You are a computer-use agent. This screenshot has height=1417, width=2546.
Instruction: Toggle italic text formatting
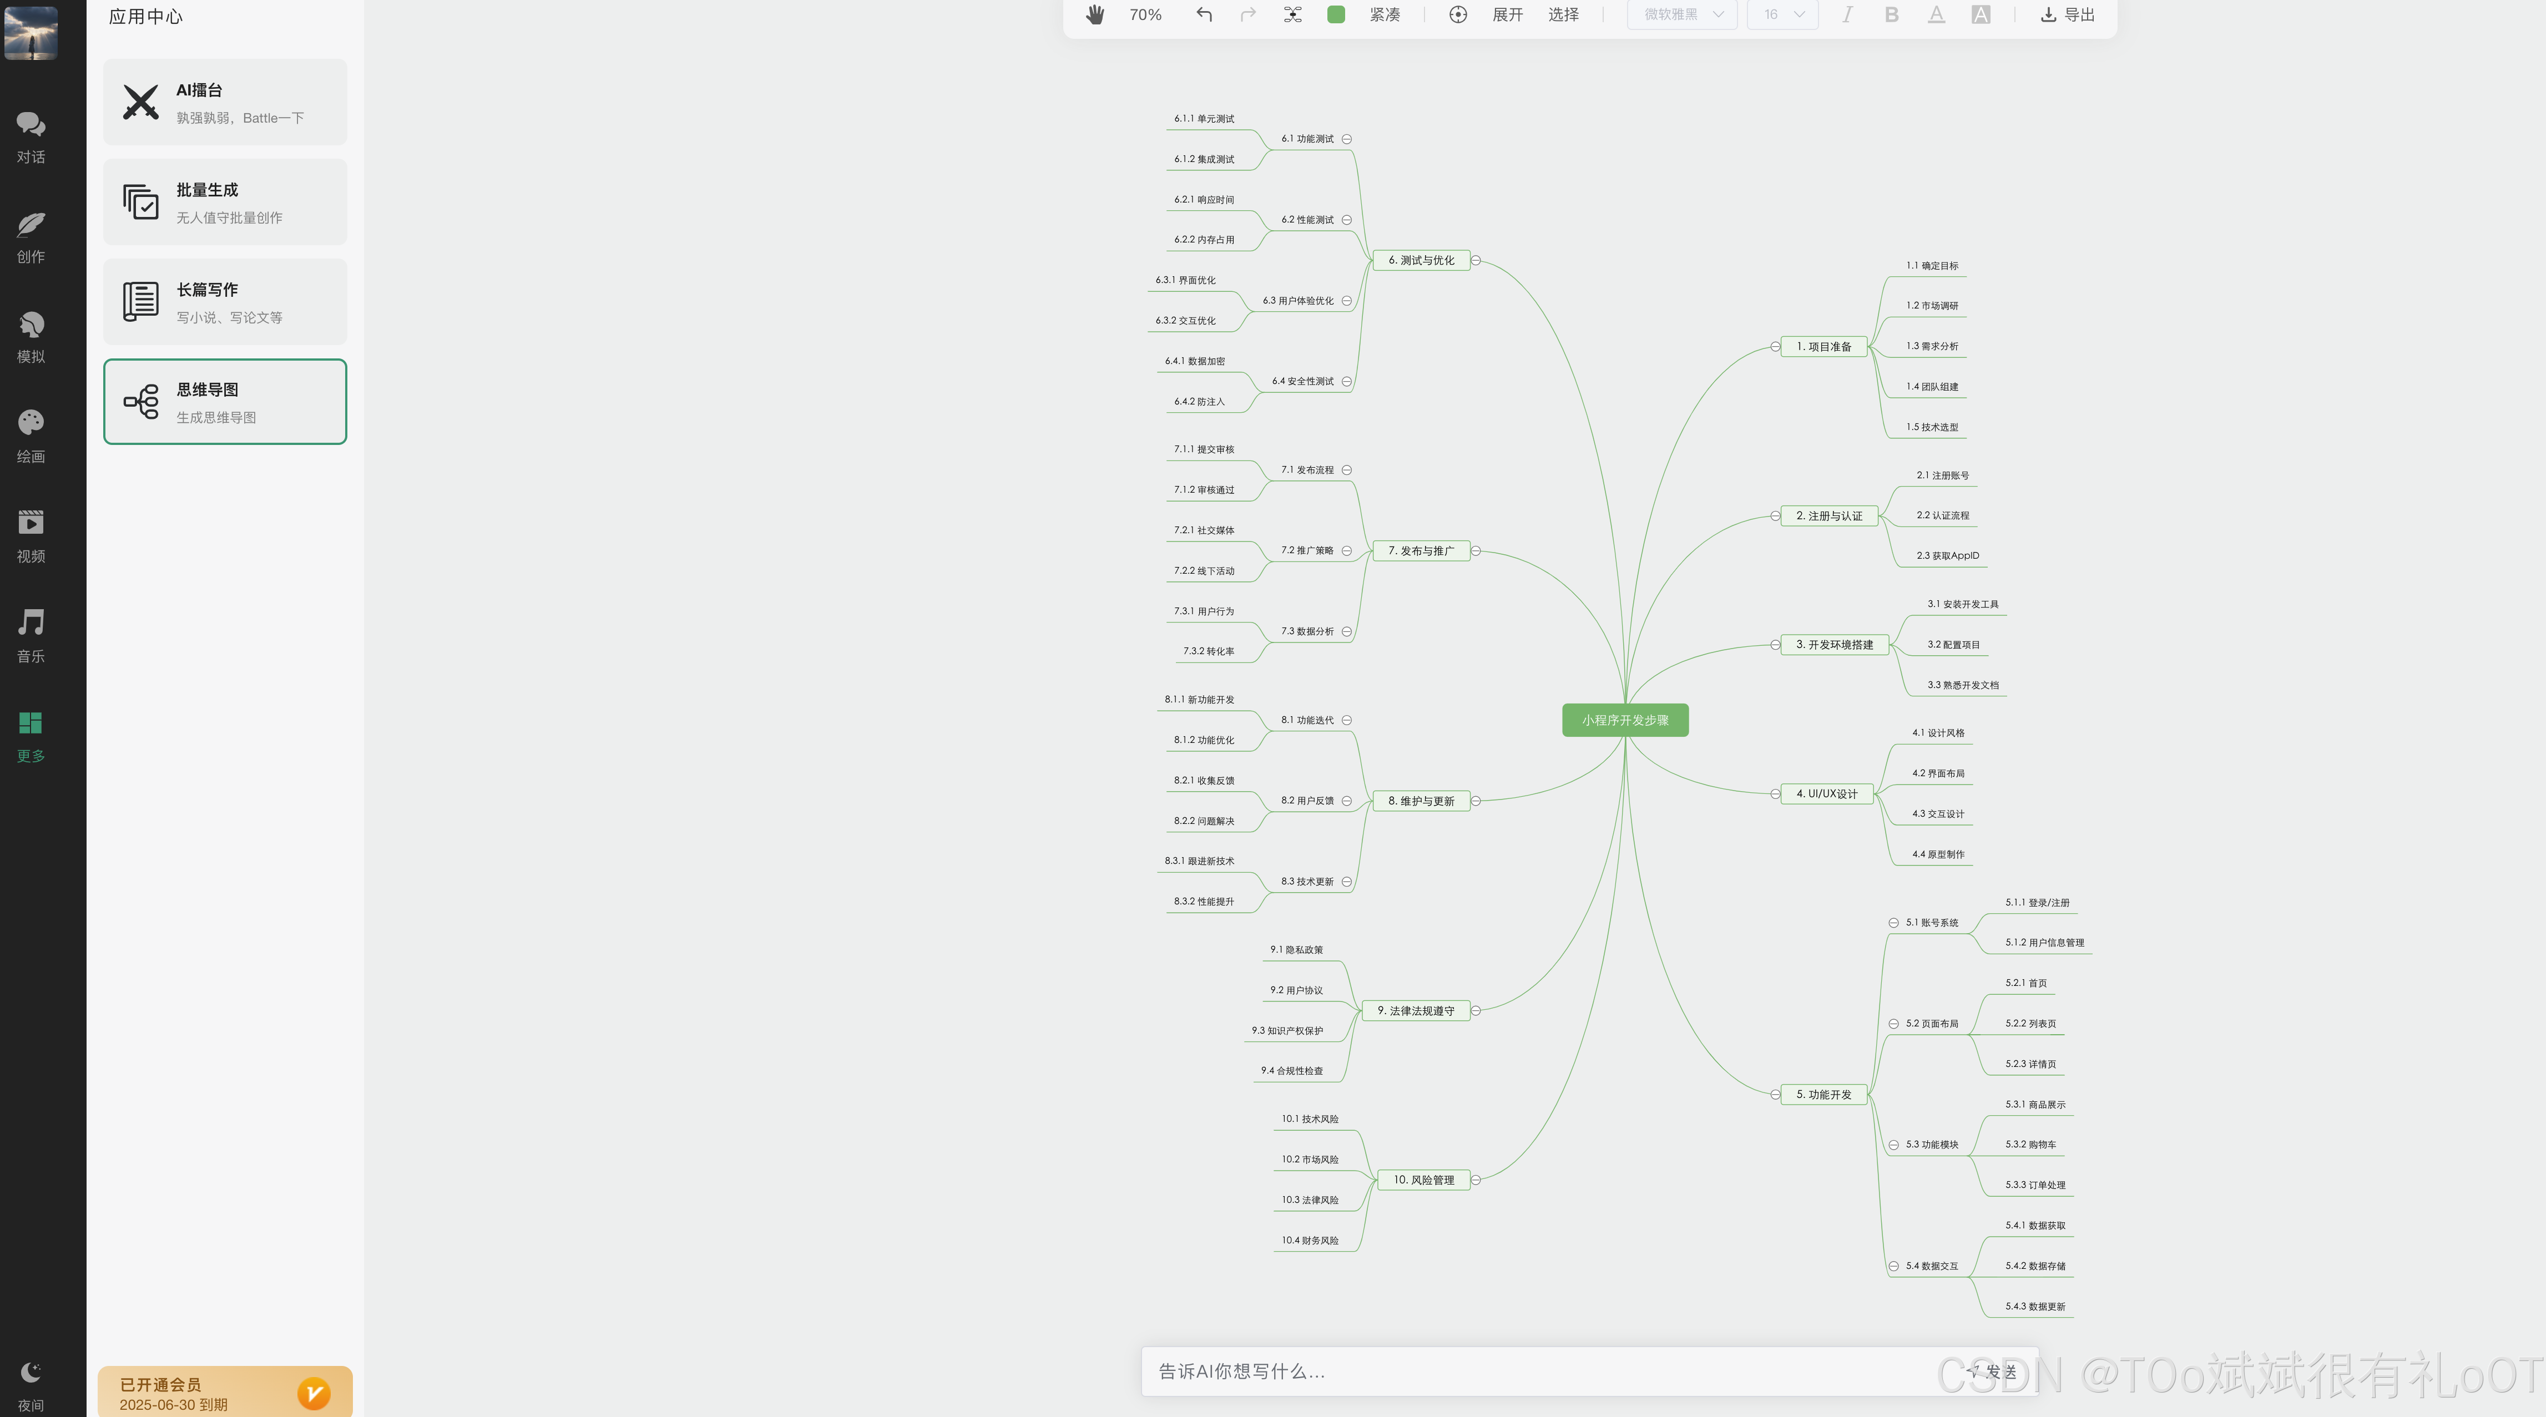pos(1846,15)
